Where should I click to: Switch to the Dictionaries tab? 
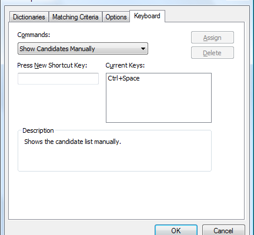click(x=29, y=17)
